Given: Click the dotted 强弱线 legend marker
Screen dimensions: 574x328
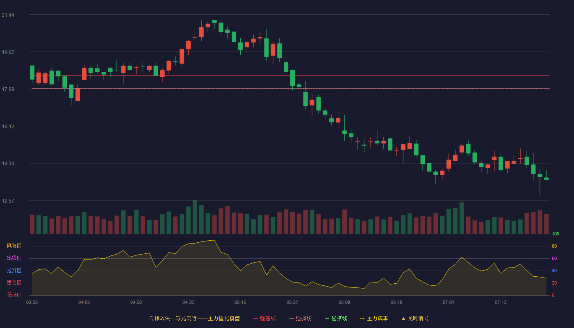Looking at the screenshot, I should [x=291, y=318].
